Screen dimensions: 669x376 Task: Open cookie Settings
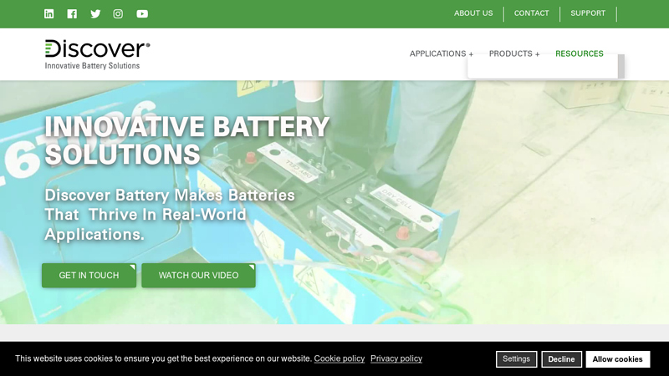[516, 359]
